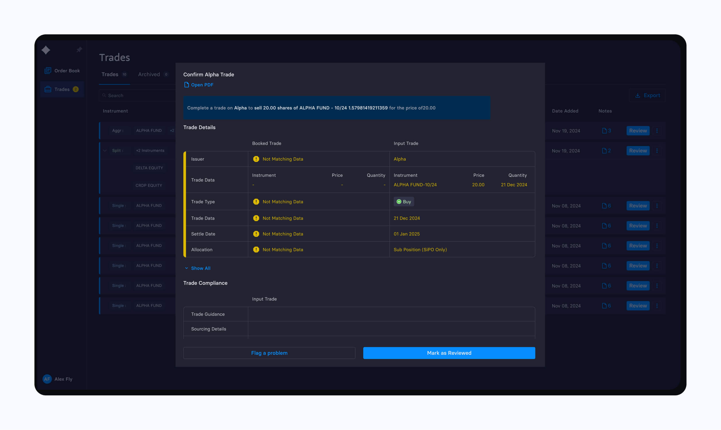This screenshot has height=430, width=721.
Task: Click the diamond app logo icon
Action: [46, 50]
